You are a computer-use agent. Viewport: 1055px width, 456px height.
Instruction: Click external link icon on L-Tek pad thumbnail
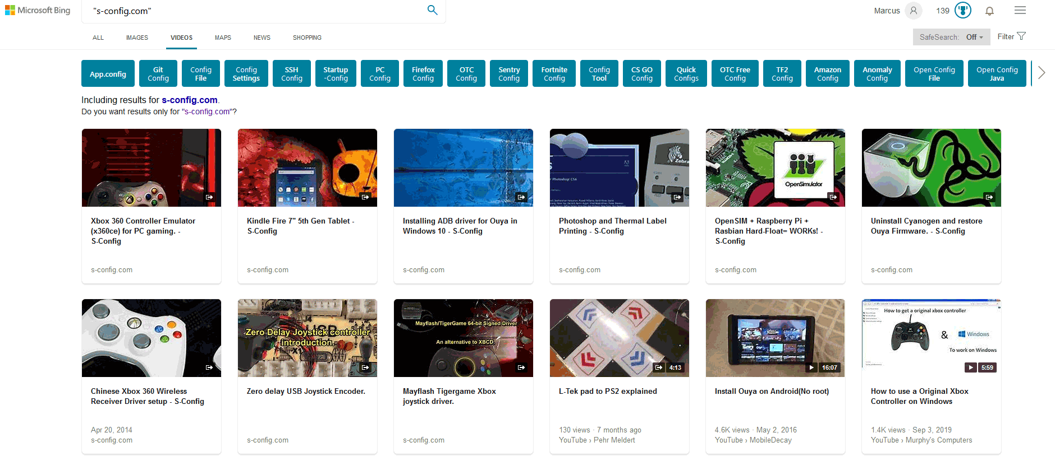(x=659, y=367)
